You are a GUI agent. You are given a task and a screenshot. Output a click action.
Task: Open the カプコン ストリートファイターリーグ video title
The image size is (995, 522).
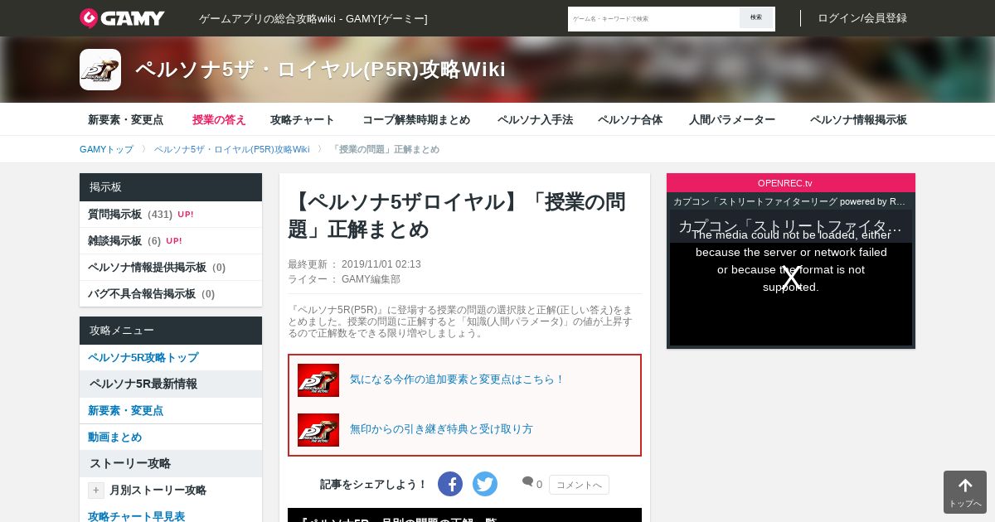tap(789, 201)
